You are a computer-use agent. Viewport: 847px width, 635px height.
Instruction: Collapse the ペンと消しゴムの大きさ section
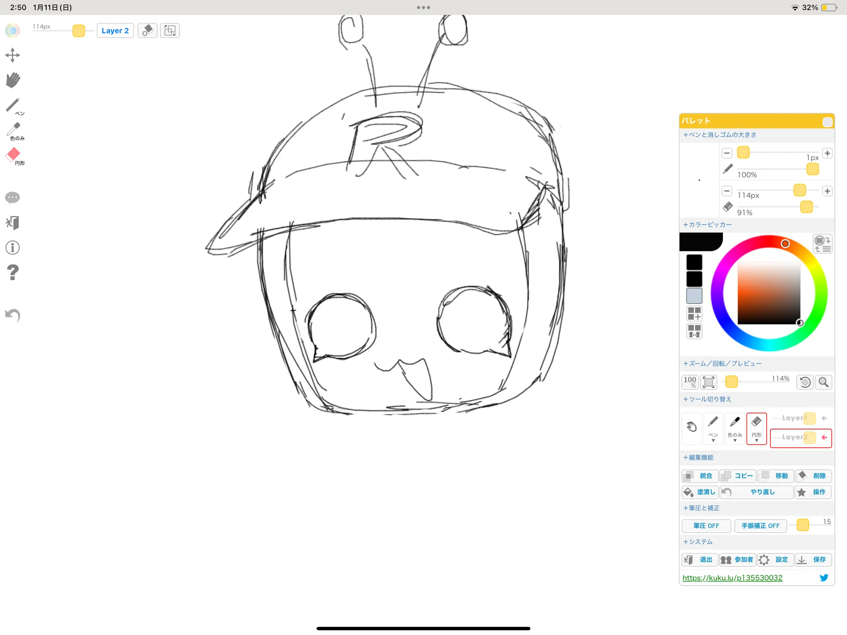click(719, 135)
